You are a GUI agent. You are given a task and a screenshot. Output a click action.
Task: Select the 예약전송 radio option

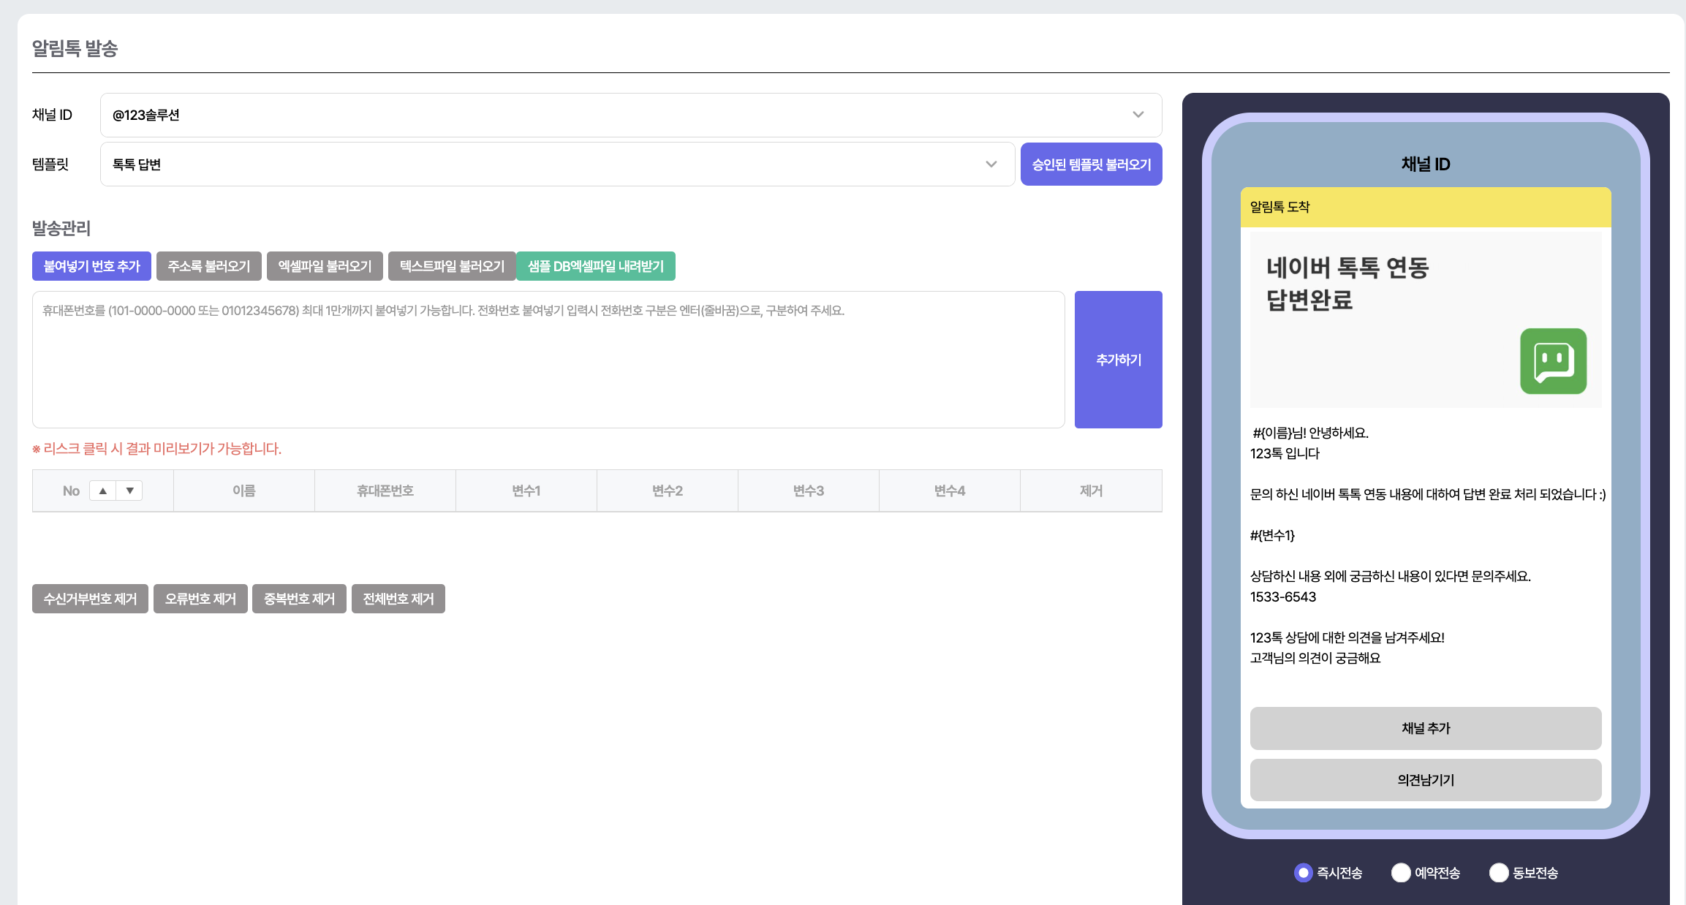[x=1400, y=873]
